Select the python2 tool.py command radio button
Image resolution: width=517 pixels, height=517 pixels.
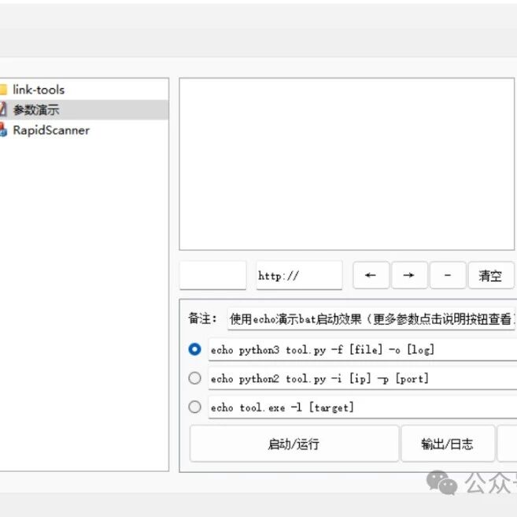[194, 378]
